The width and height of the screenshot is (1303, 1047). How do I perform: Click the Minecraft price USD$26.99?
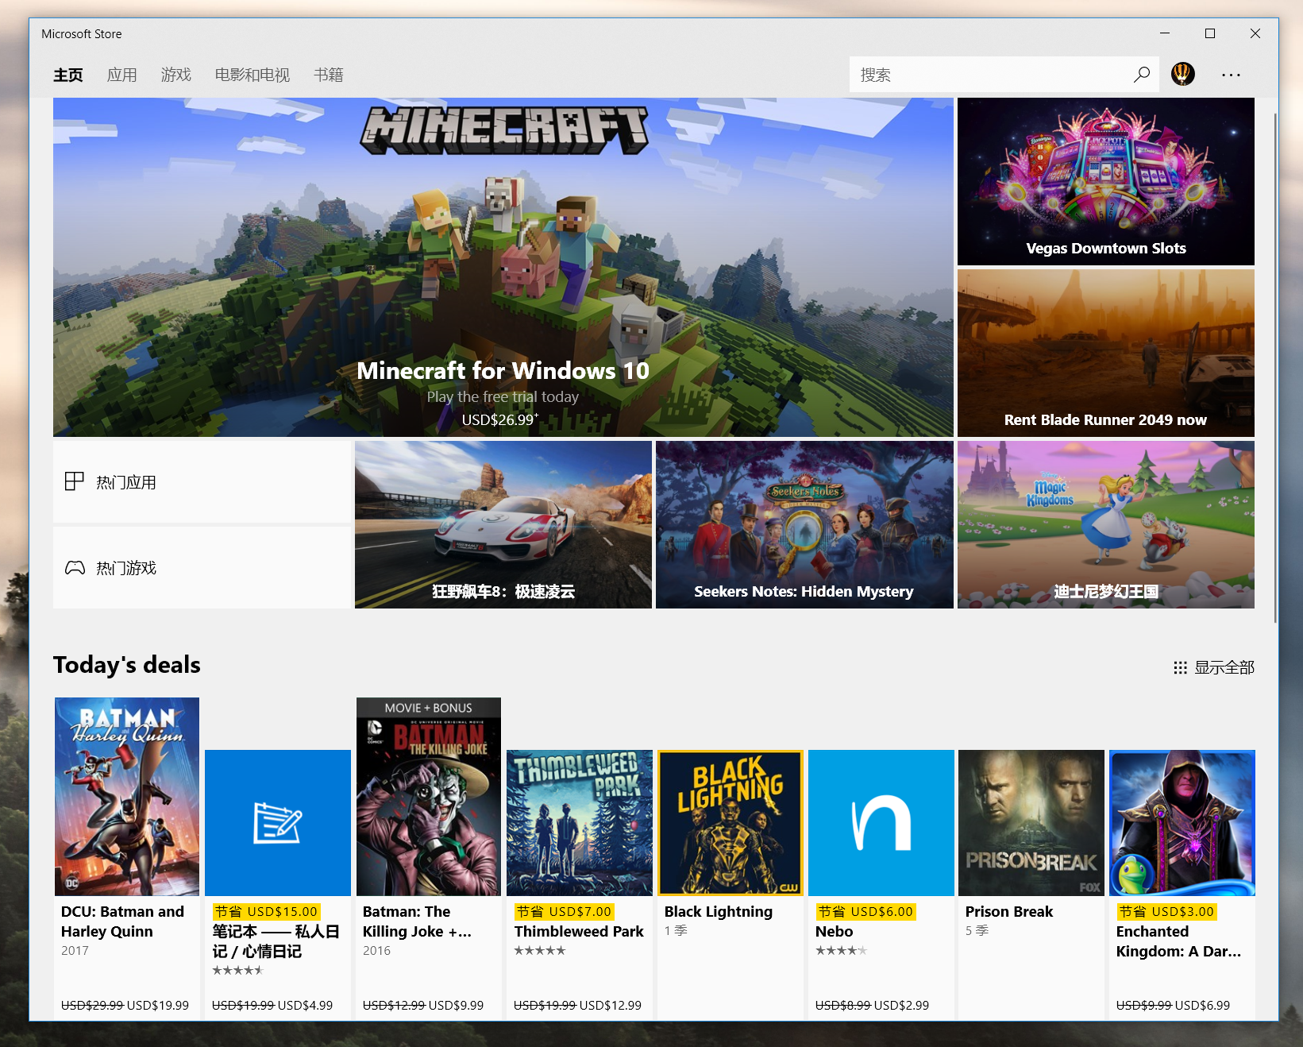[500, 419]
